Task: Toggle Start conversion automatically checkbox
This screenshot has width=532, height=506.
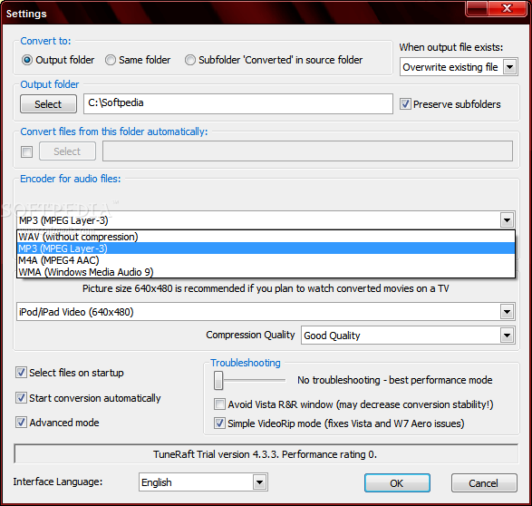Action: 21,397
